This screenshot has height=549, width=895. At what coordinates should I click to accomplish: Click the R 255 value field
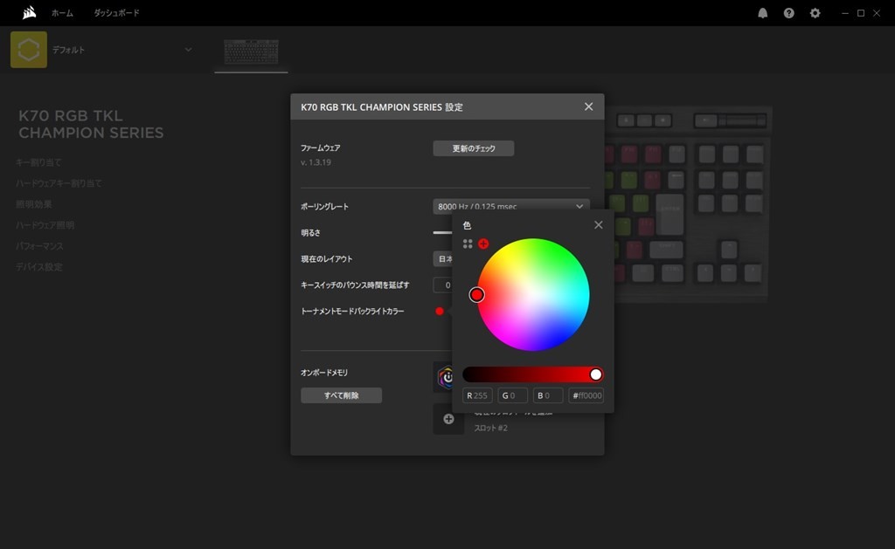477,395
